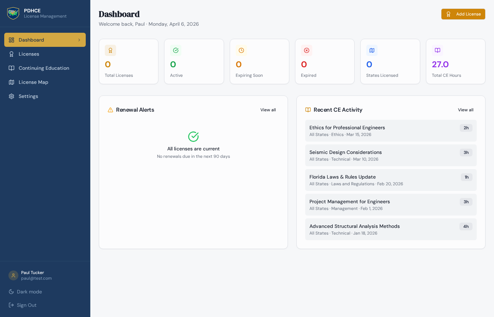
Task: Toggle Dark mode in the sidebar
Action: pyautogui.click(x=25, y=292)
